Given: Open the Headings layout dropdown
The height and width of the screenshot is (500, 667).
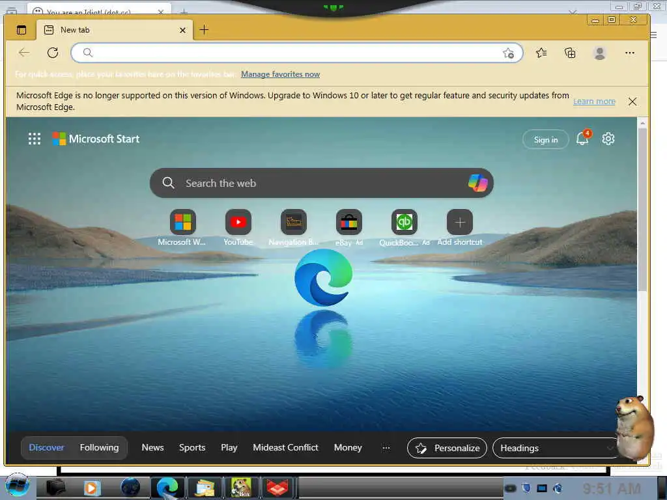Looking at the screenshot, I should (x=555, y=448).
